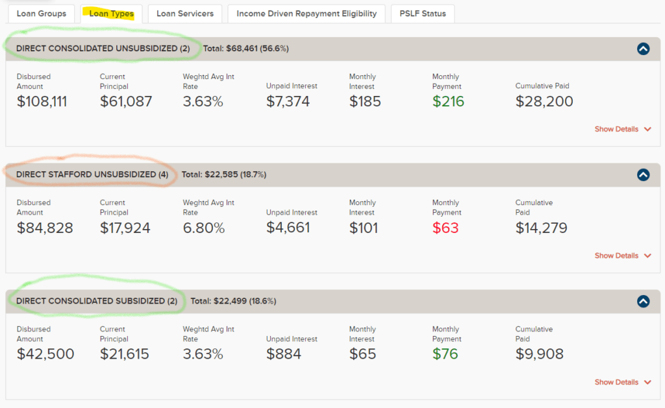Collapse the Direct Stafford Unsubsidized section
Screen dimensions: 665x408
click(x=643, y=174)
